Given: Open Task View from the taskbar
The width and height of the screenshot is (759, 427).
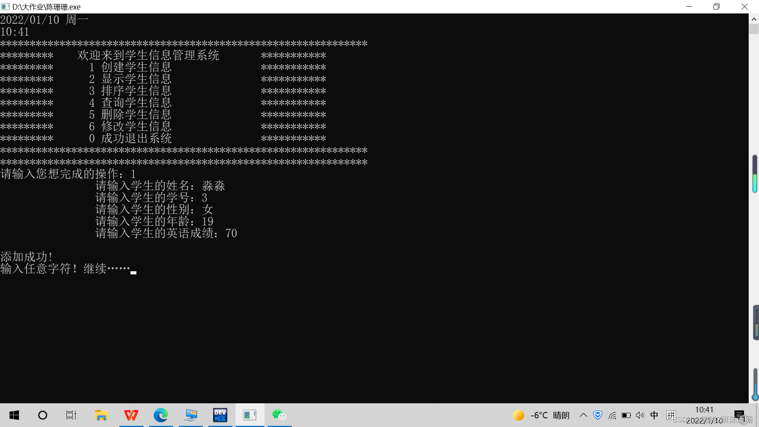Looking at the screenshot, I should (71, 415).
